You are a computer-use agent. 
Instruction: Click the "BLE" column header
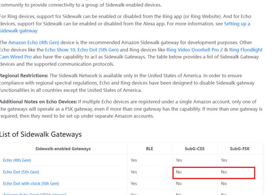tap(149, 149)
